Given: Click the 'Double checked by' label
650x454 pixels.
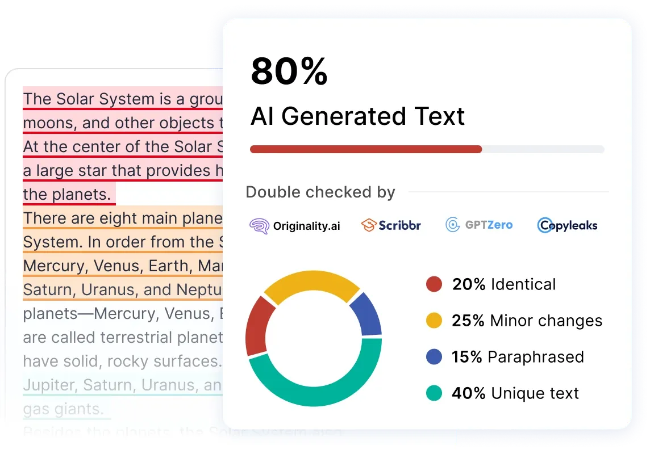Looking at the screenshot, I should (x=320, y=192).
